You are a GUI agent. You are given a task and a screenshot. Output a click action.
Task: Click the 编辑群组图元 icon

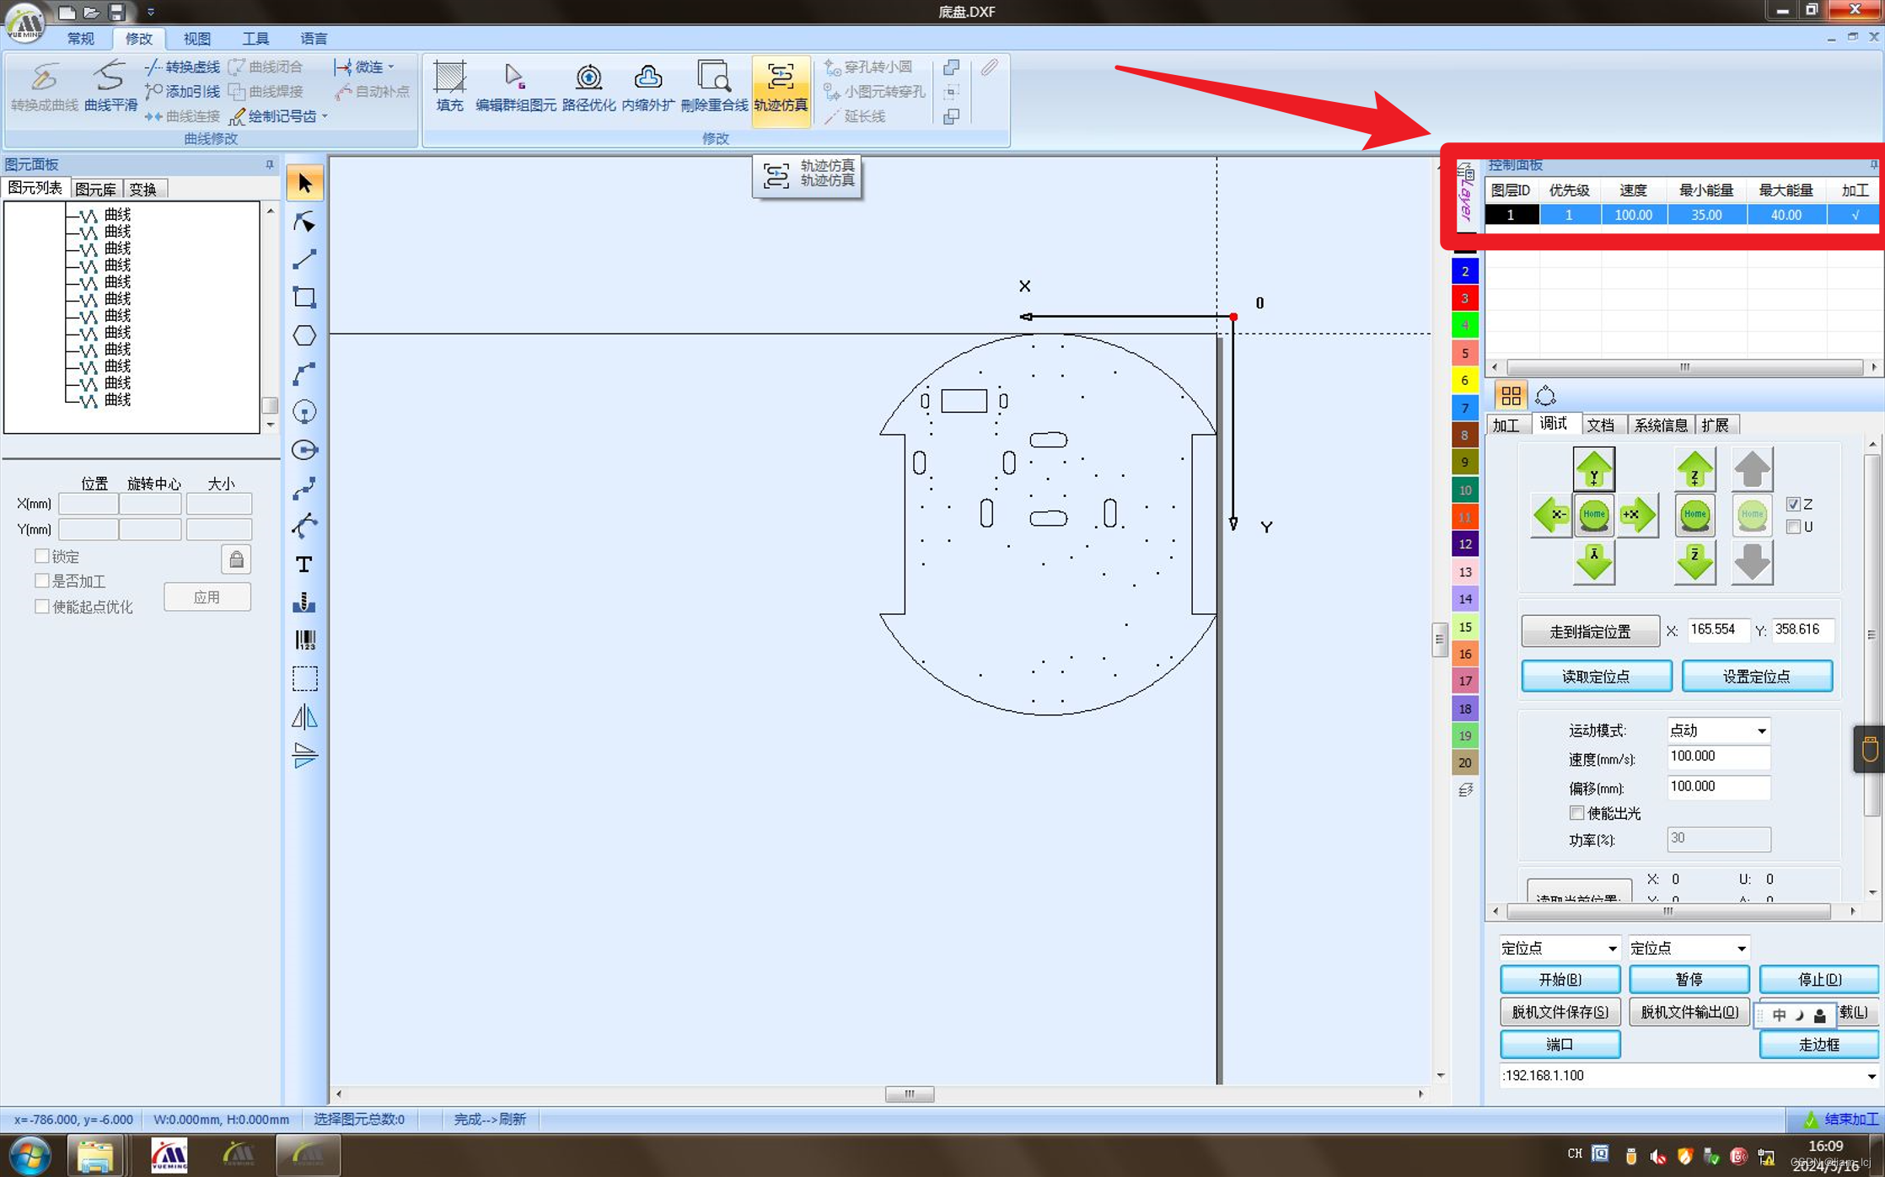515,87
